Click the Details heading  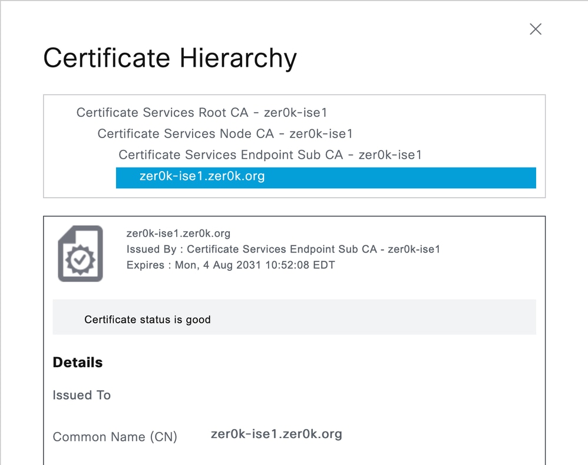click(78, 362)
